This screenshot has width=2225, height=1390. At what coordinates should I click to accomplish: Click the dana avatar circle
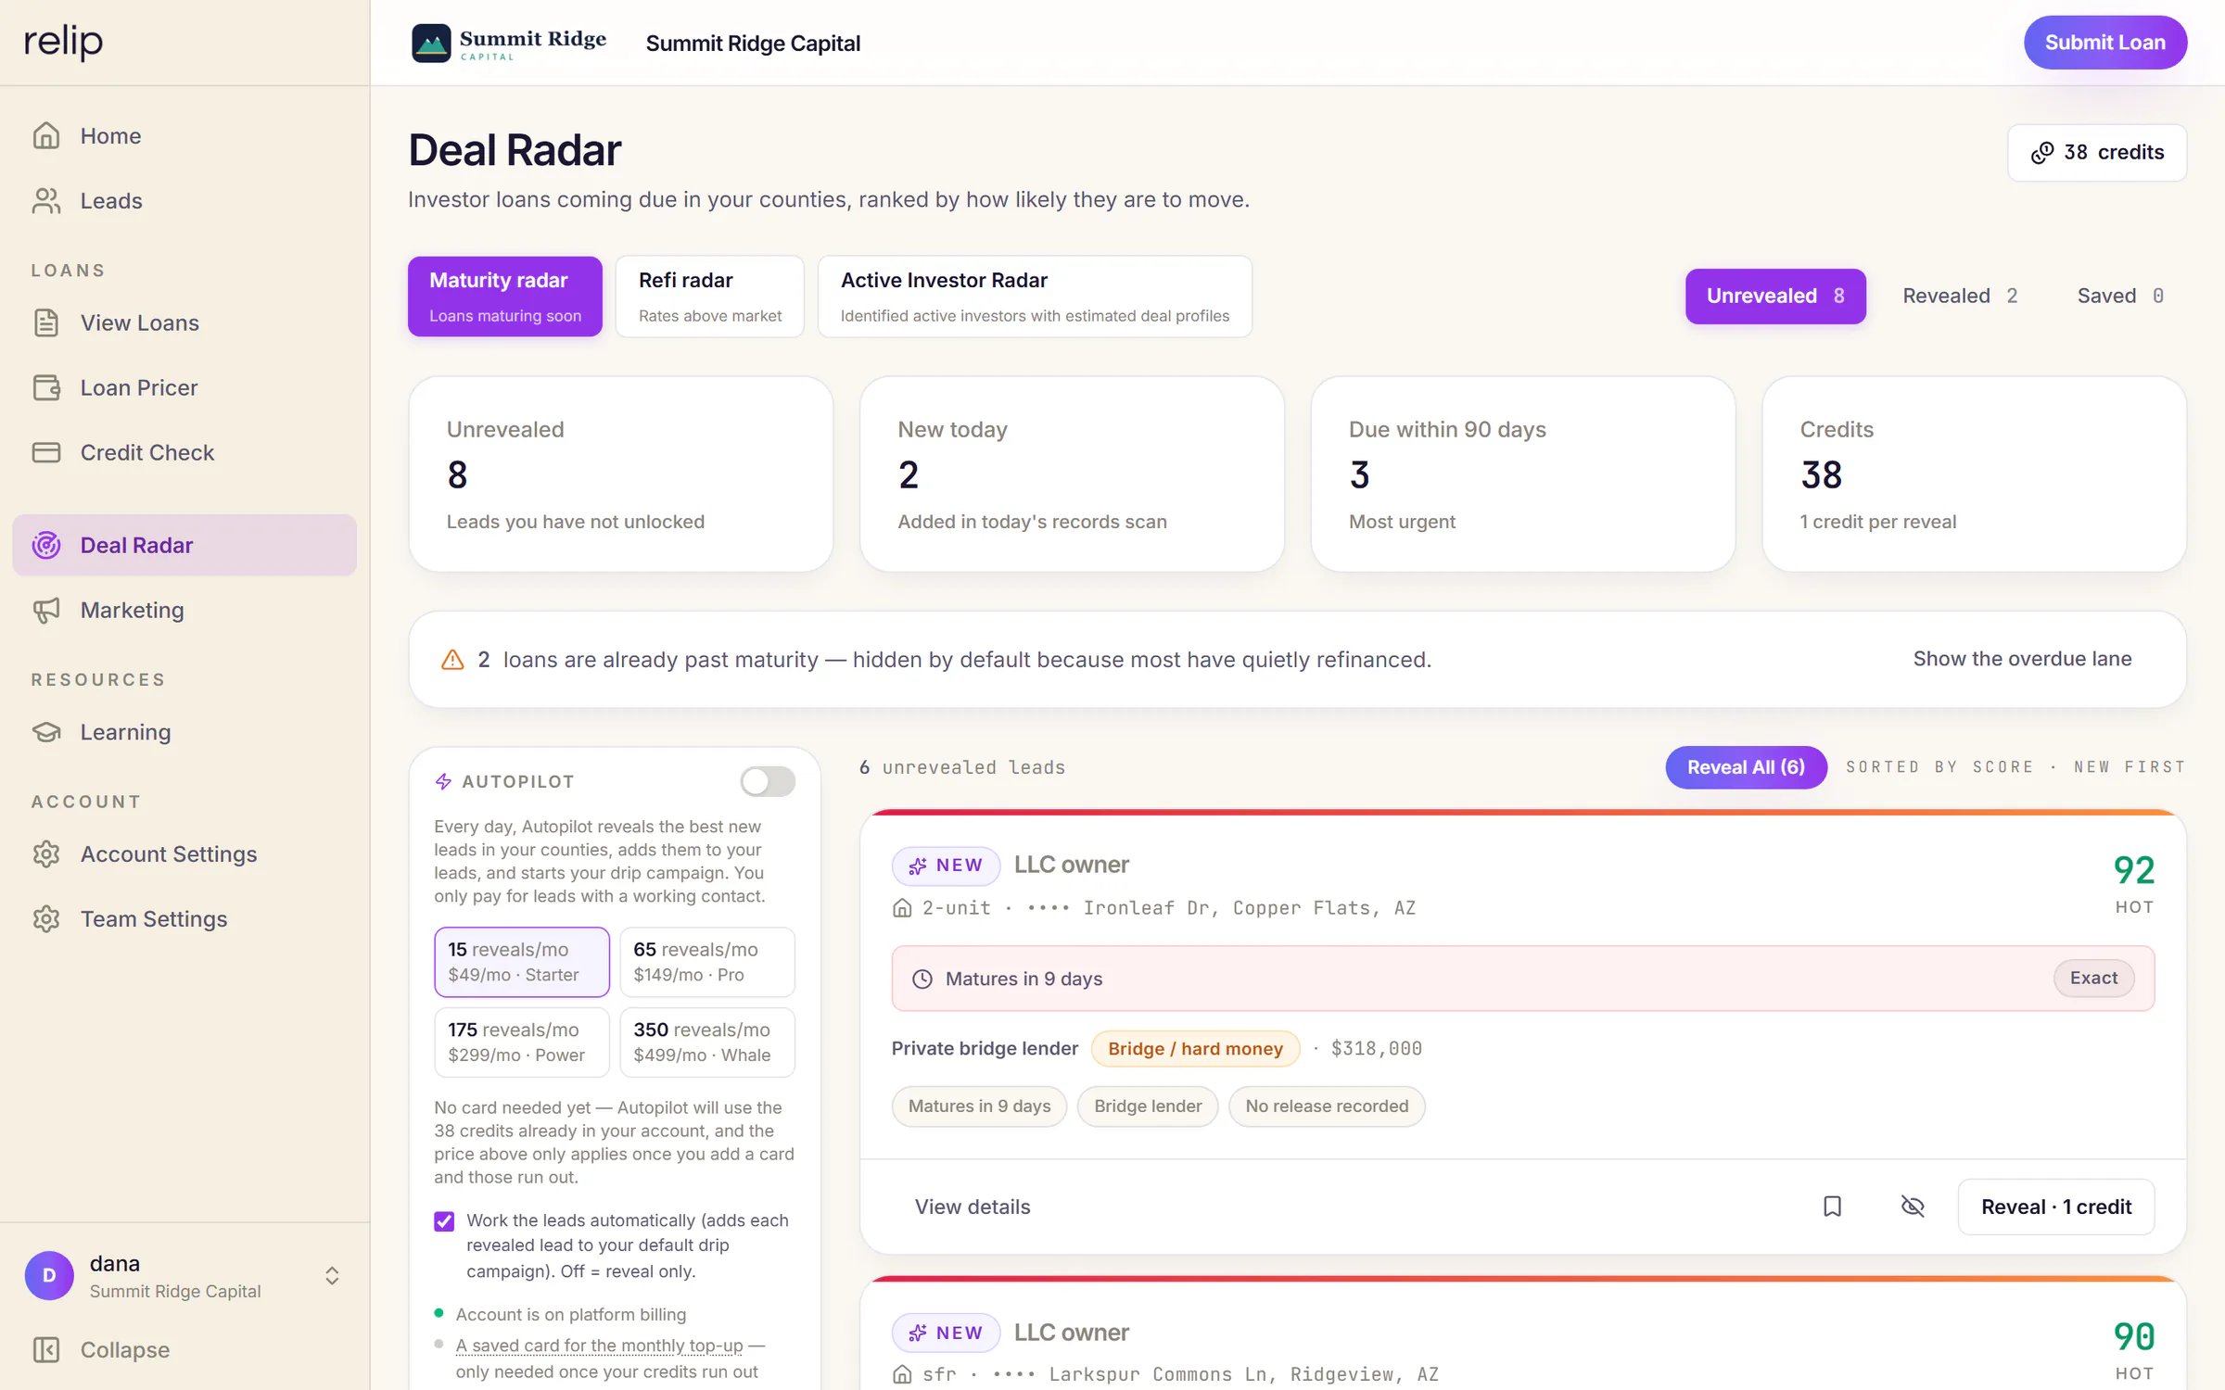49,1275
